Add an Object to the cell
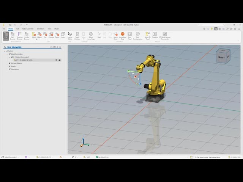The width and height of the screenshot is (243, 182). tap(39, 35)
